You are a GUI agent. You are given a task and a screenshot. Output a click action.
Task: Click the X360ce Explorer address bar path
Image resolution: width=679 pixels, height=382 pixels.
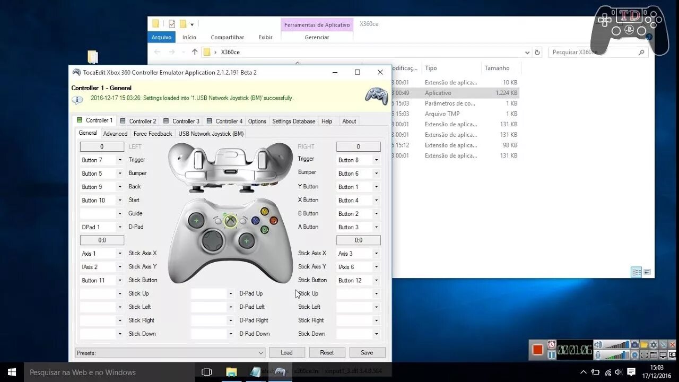[x=230, y=52]
